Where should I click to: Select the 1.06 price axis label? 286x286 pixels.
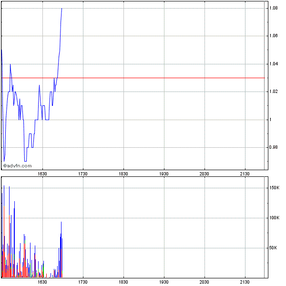(x=274, y=36)
